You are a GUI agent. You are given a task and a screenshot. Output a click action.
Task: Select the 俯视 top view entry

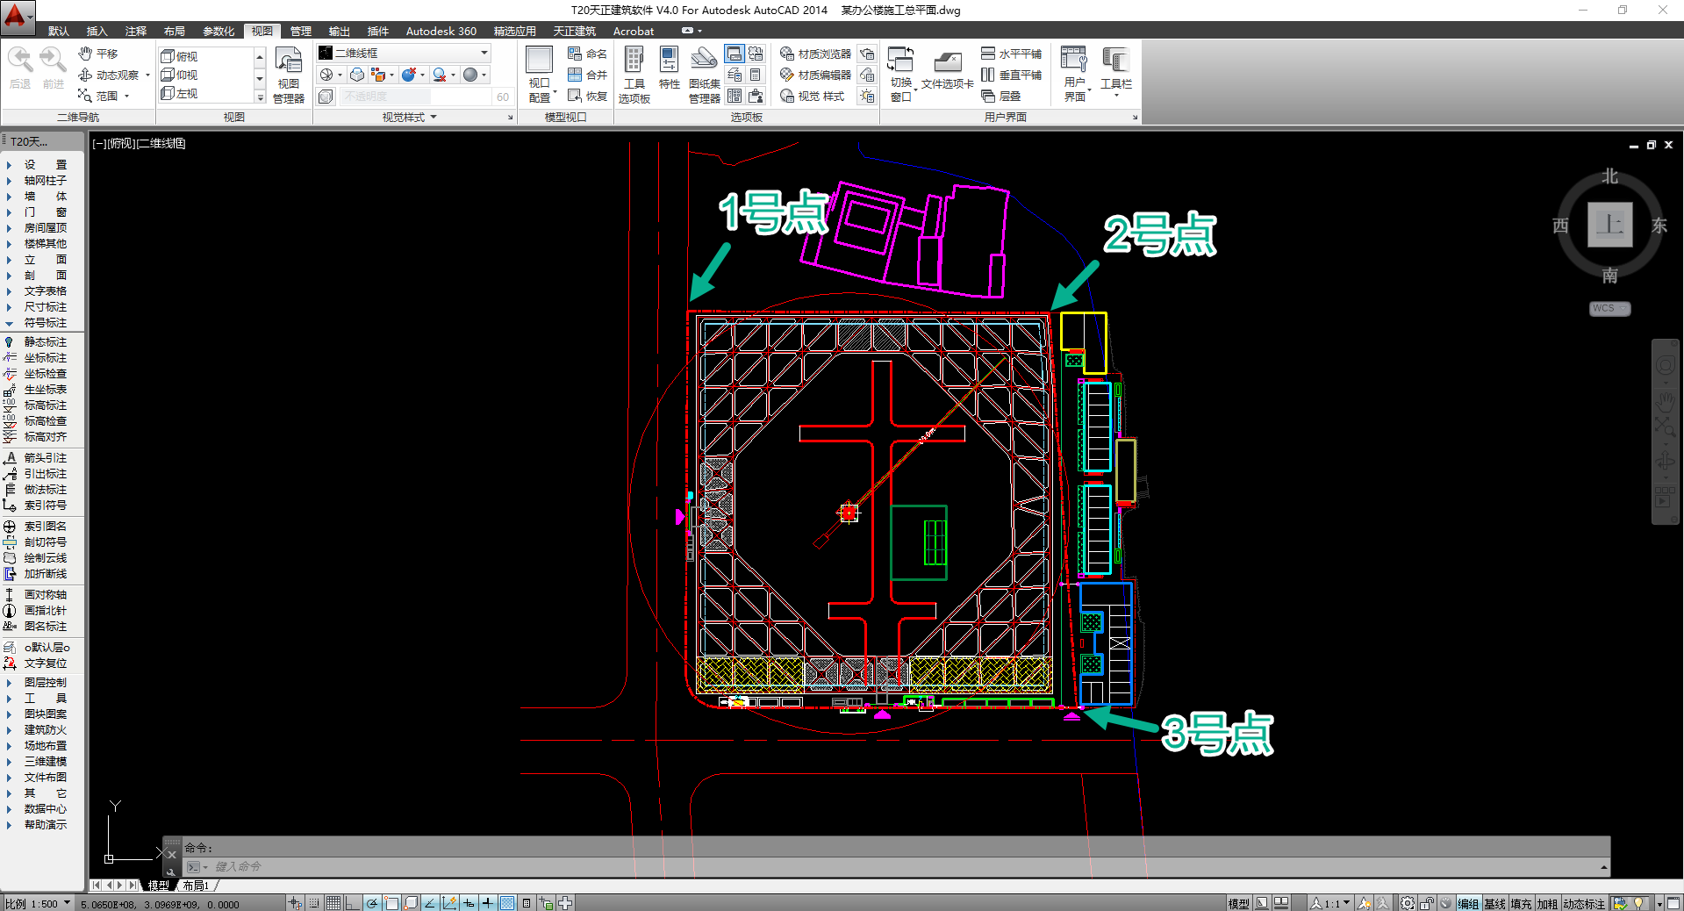(x=180, y=56)
